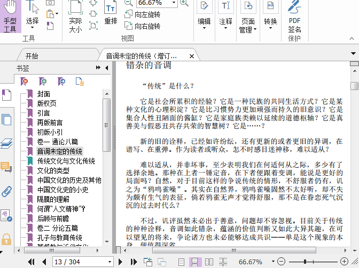The image size is (359, 268).
Task: Open the status bar zoom dropdown arrow
Action: tap(273, 262)
